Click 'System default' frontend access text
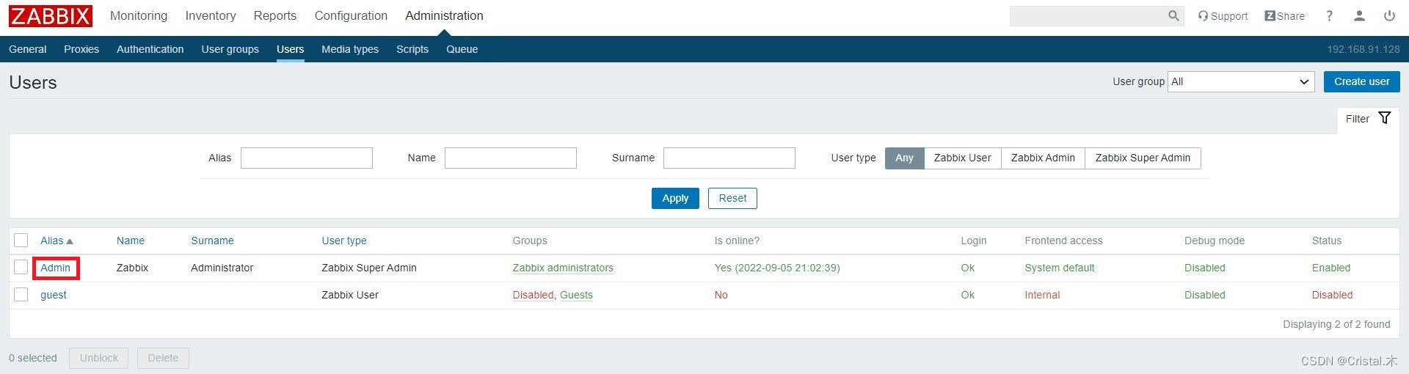 click(1060, 268)
